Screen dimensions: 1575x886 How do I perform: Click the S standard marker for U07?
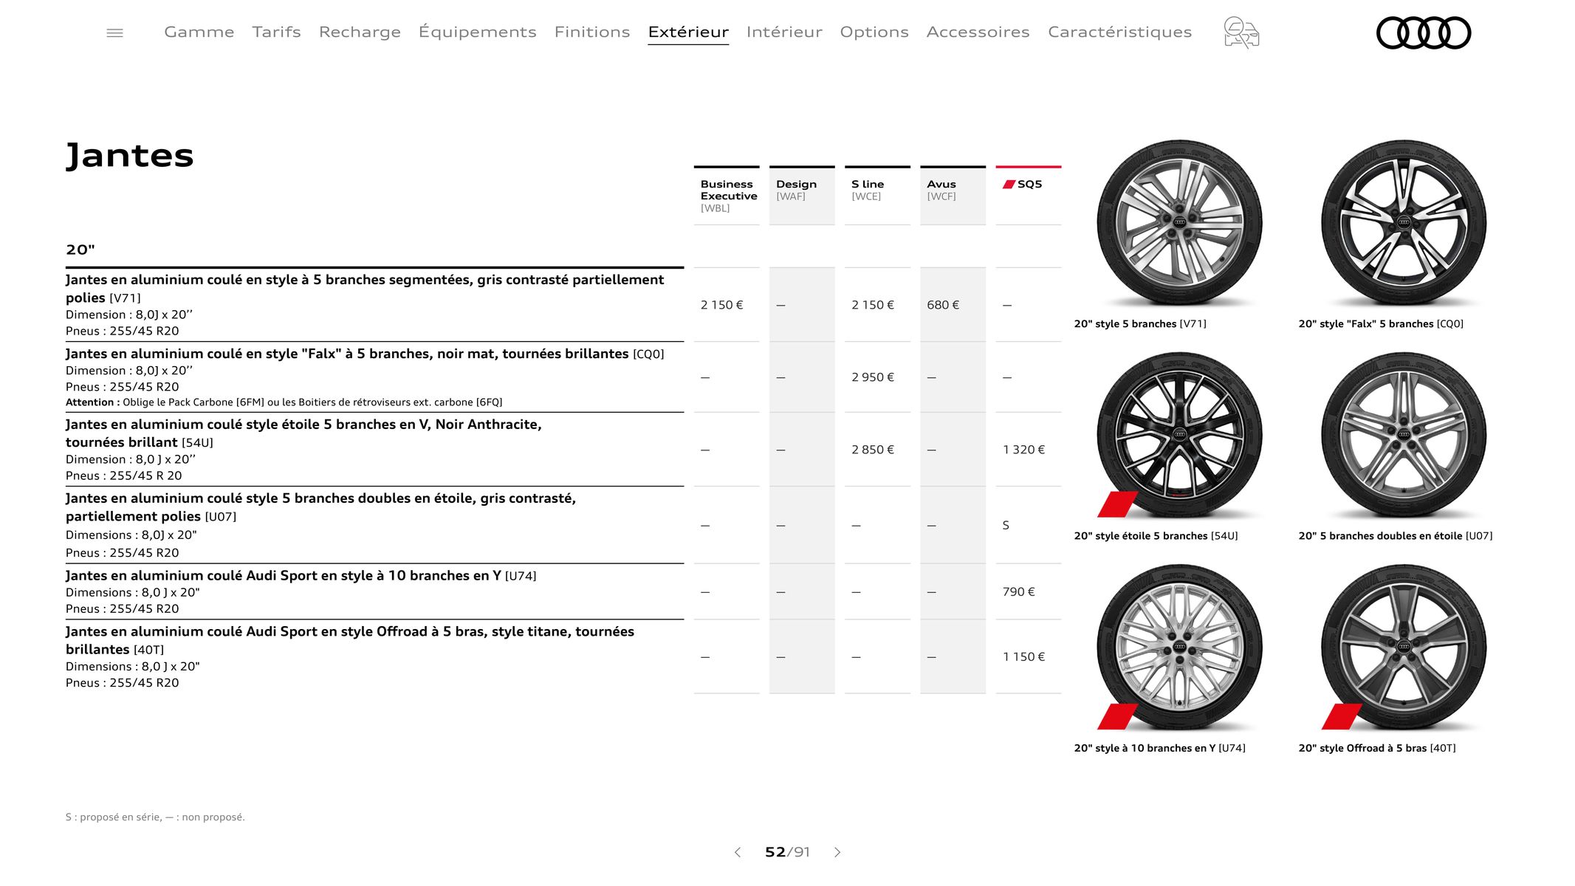point(1006,526)
